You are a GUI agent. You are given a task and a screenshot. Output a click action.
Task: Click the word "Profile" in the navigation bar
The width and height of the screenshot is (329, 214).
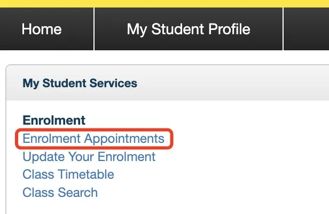228,29
